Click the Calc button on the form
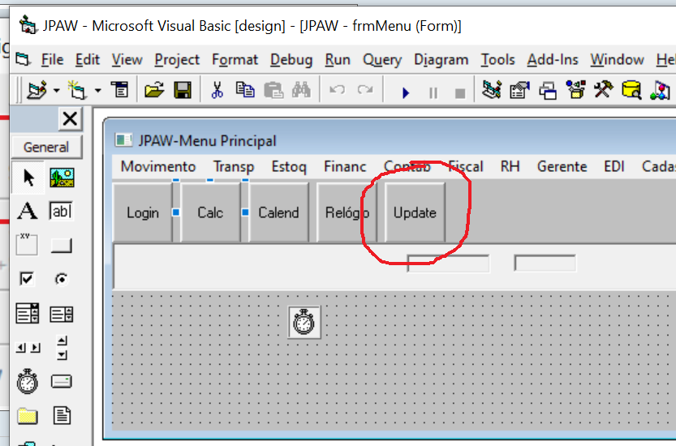Image resolution: width=676 pixels, height=446 pixels. [x=210, y=212]
